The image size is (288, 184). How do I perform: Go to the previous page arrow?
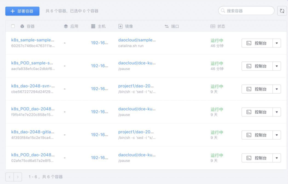(10, 177)
